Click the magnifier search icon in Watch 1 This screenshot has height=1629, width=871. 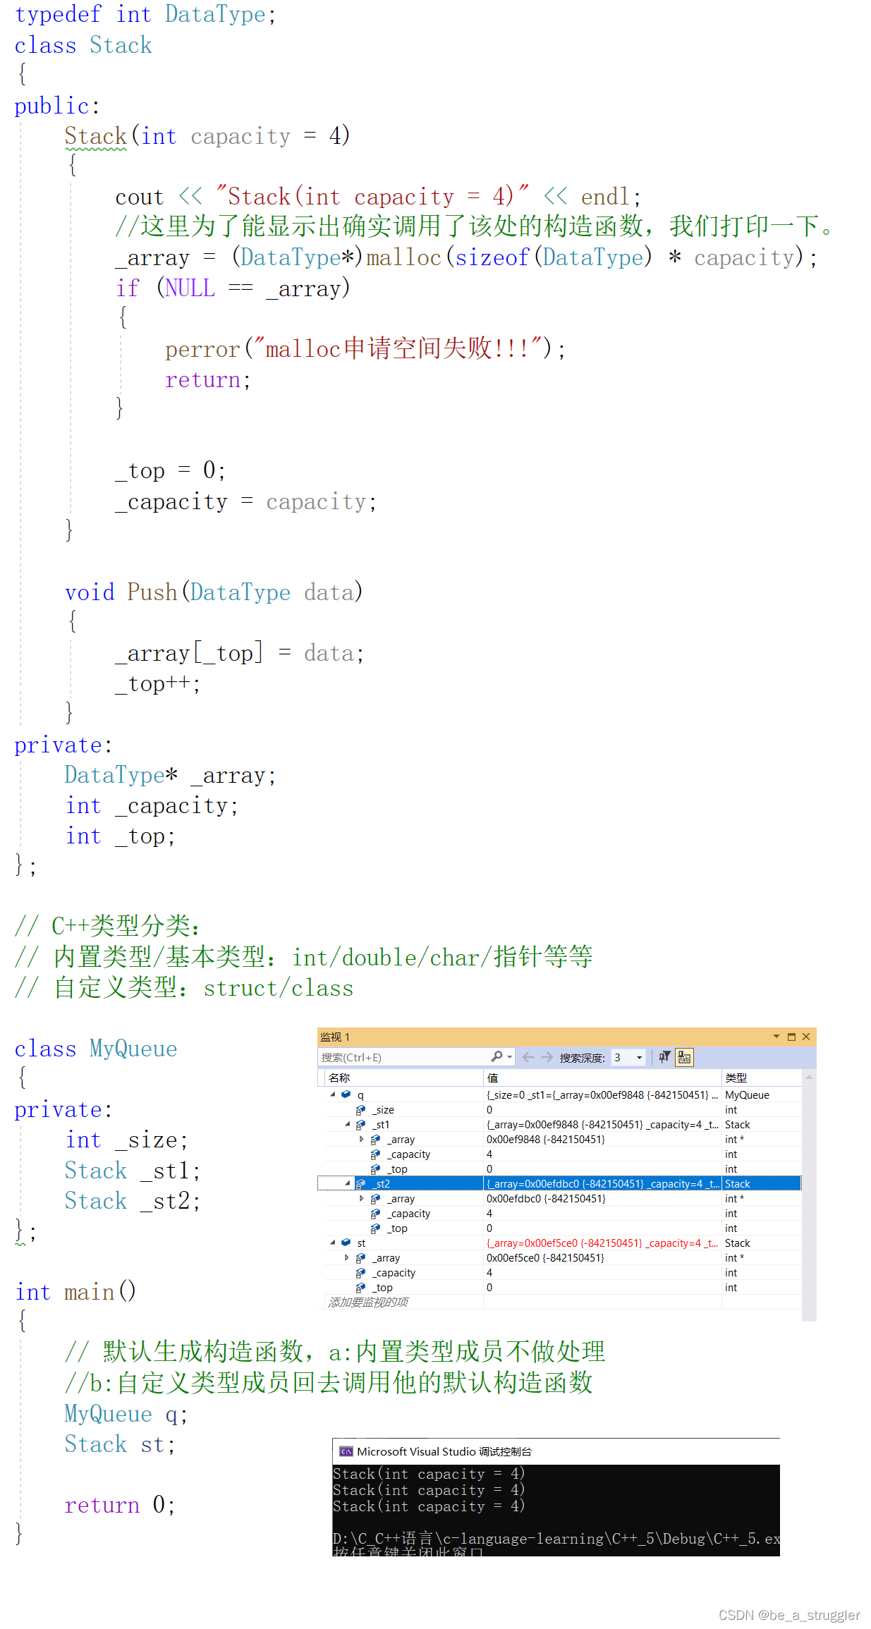[x=497, y=1056]
